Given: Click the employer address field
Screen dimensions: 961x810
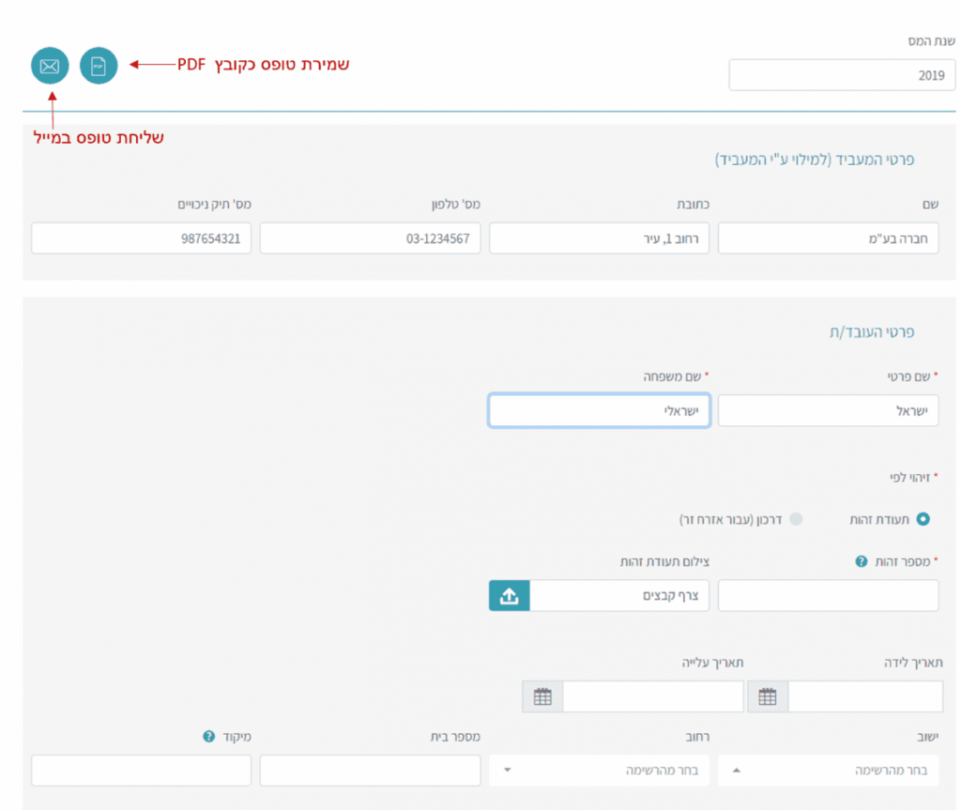Looking at the screenshot, I should (600, 238).
